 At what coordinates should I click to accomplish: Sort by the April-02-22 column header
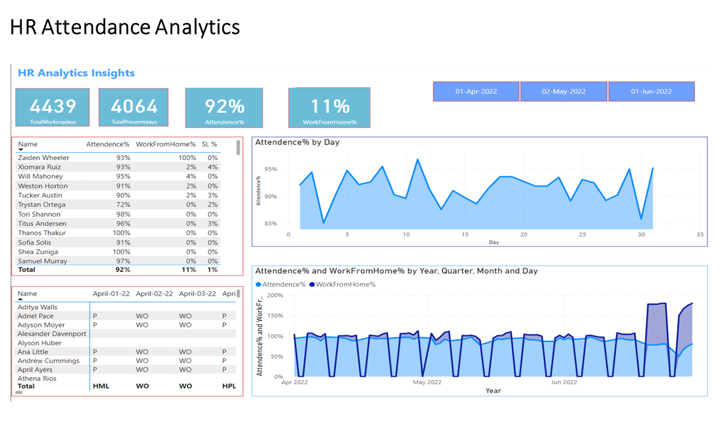pos(154,294)
